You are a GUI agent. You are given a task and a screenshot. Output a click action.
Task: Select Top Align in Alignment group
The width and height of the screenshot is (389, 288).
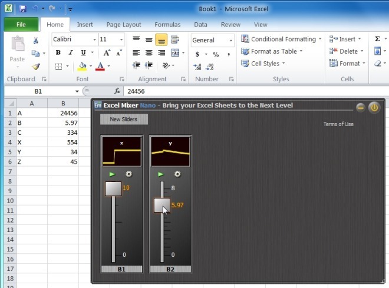[x=136, y=39]
